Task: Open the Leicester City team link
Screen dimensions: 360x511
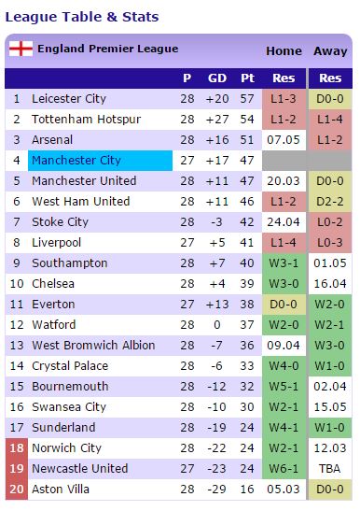Action: tap(69, 99)
